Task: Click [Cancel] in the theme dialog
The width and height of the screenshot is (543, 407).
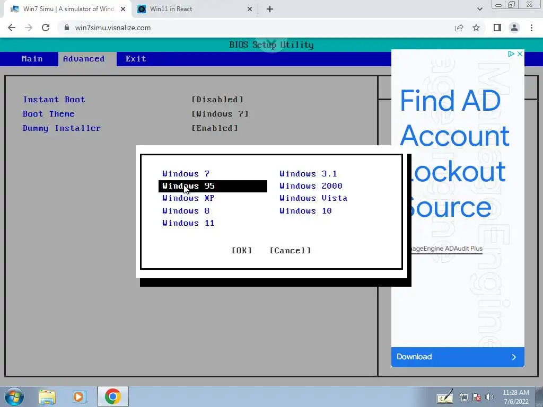Action: [290, 251]
